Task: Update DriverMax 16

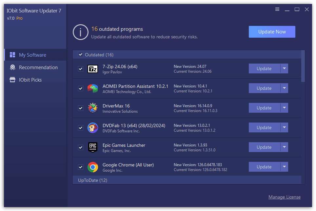Action: [264, 108]
